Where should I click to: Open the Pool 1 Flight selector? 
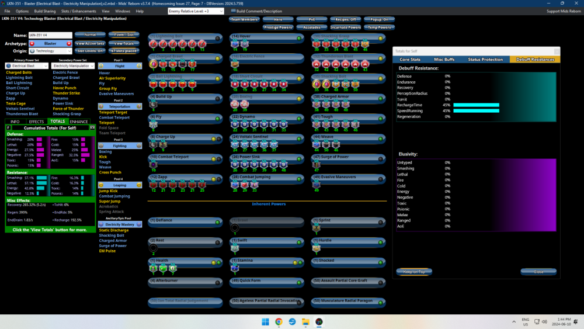(x=120, y=66)
